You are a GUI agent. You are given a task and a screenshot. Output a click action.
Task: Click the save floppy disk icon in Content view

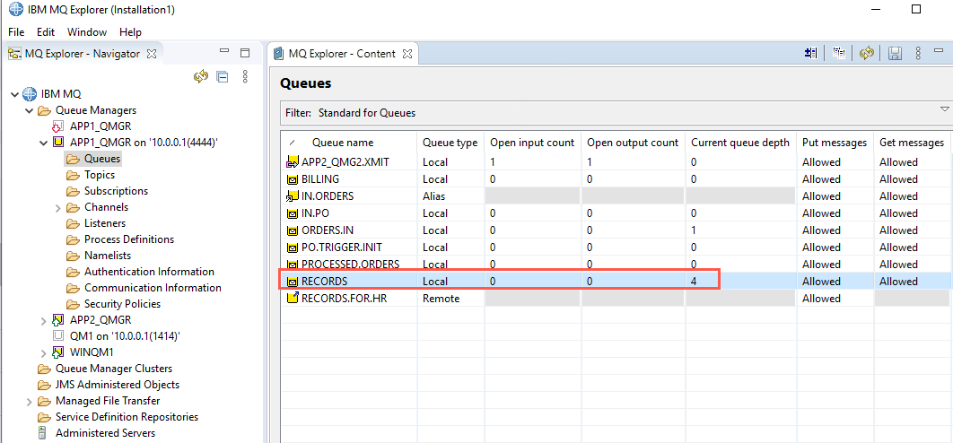[x=895, y=54]
